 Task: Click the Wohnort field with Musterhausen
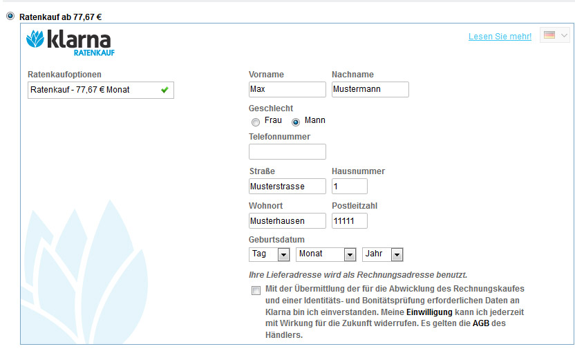(287, 221)
